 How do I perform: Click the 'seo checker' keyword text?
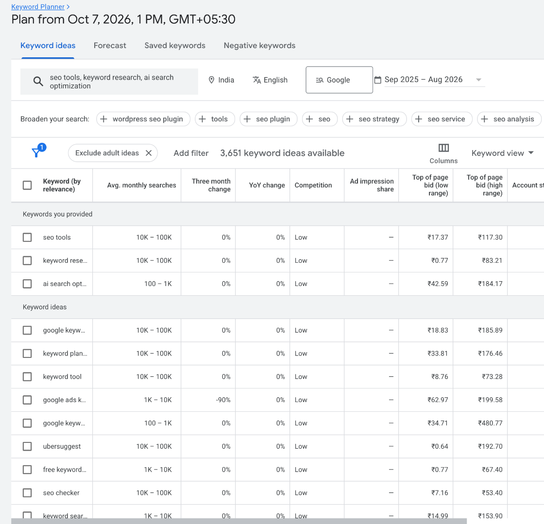pyautogui.click(x=61, y=493)
